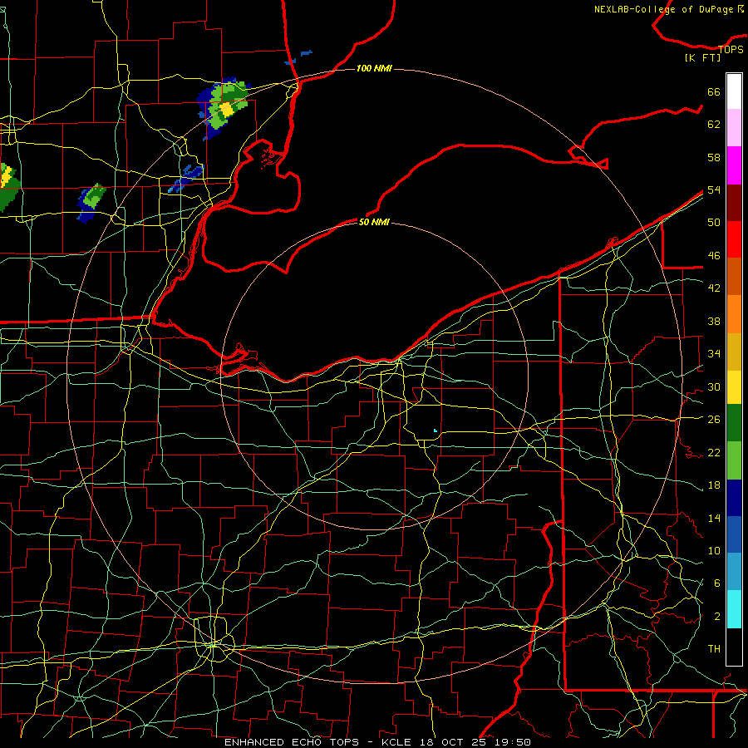Click the legend value '42'
748x748 pixels.
click(714, 288)
